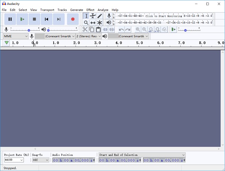
Task: Open the Effect menu
Action: point(90,10)
